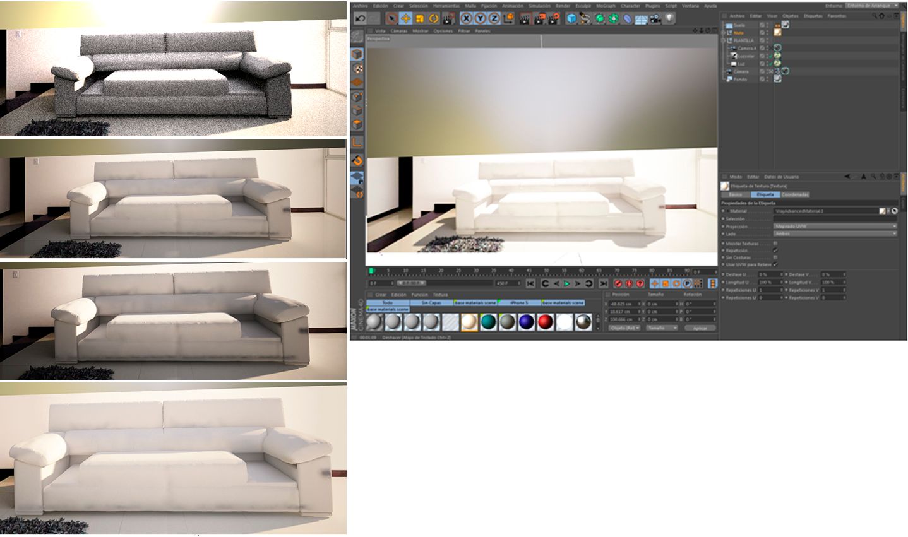Click the Todo material layer tab
This screenshot has width=908, height=537.
(x=388, y=303)
